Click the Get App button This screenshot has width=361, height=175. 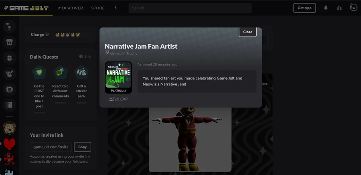coord(304,8)
